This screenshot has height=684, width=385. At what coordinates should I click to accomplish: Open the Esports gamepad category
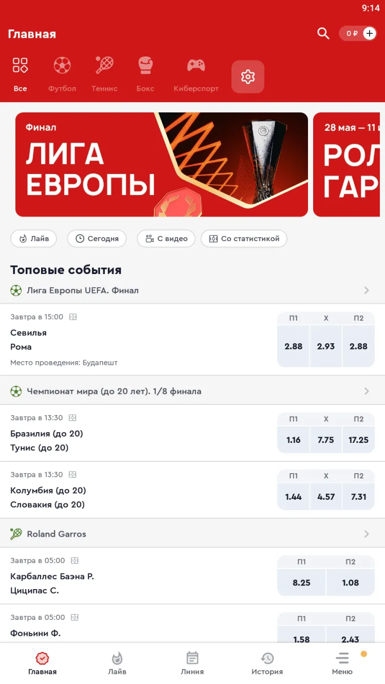[196, 66]
